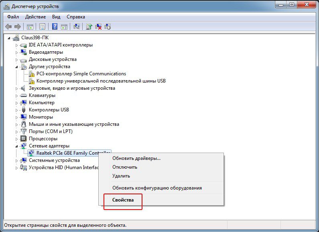319x232 pixels.
Task: Expand the Звуковые, видео и игровые устройства node
Action: 17,89
